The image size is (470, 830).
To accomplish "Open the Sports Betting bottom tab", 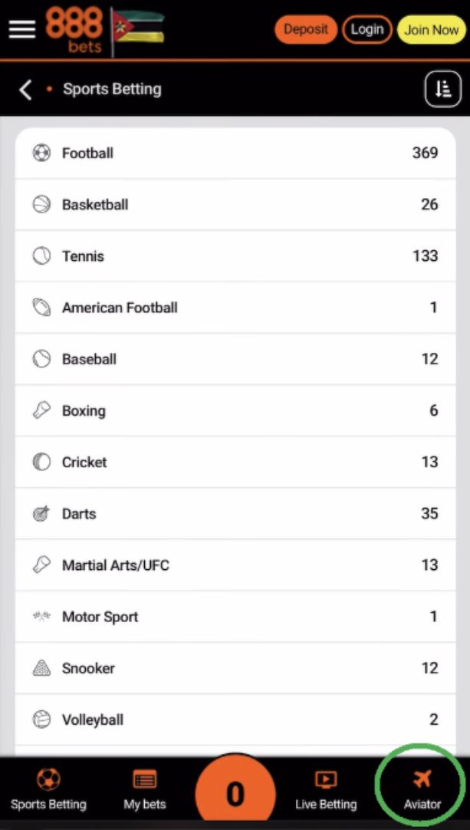I will [x=48, y=790].
